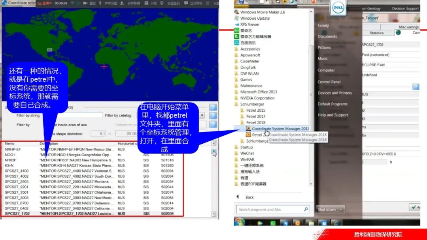Collapse the Schlumberger folder
The width and height of the screenshot is (427, 240).
(249, 104)
